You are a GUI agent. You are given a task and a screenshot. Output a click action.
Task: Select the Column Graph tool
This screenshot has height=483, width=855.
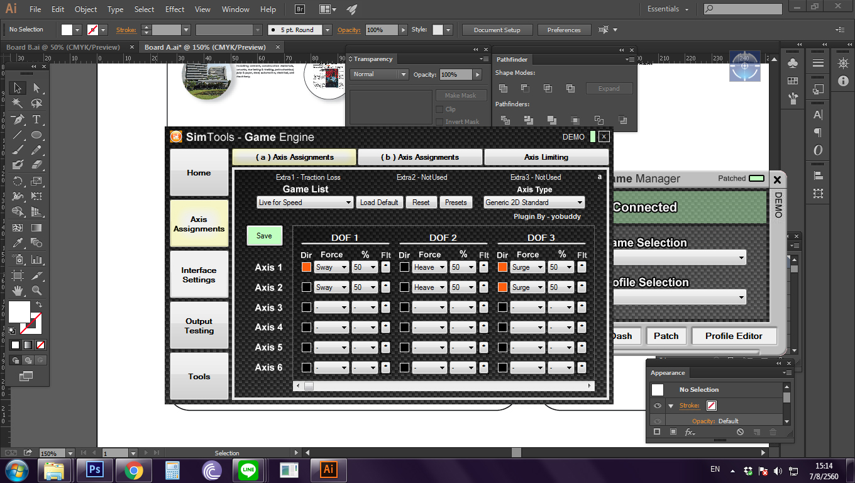click(x=36, y=259)
